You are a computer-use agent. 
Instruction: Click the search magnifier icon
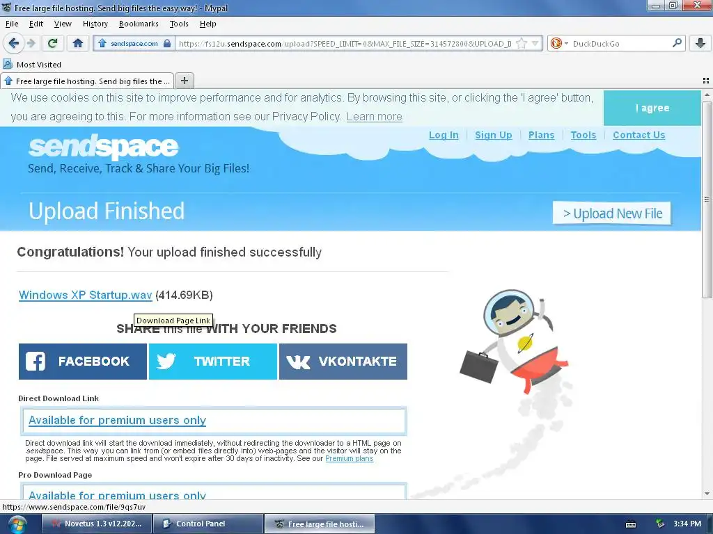pyautogui.click(x=677, y=43)
